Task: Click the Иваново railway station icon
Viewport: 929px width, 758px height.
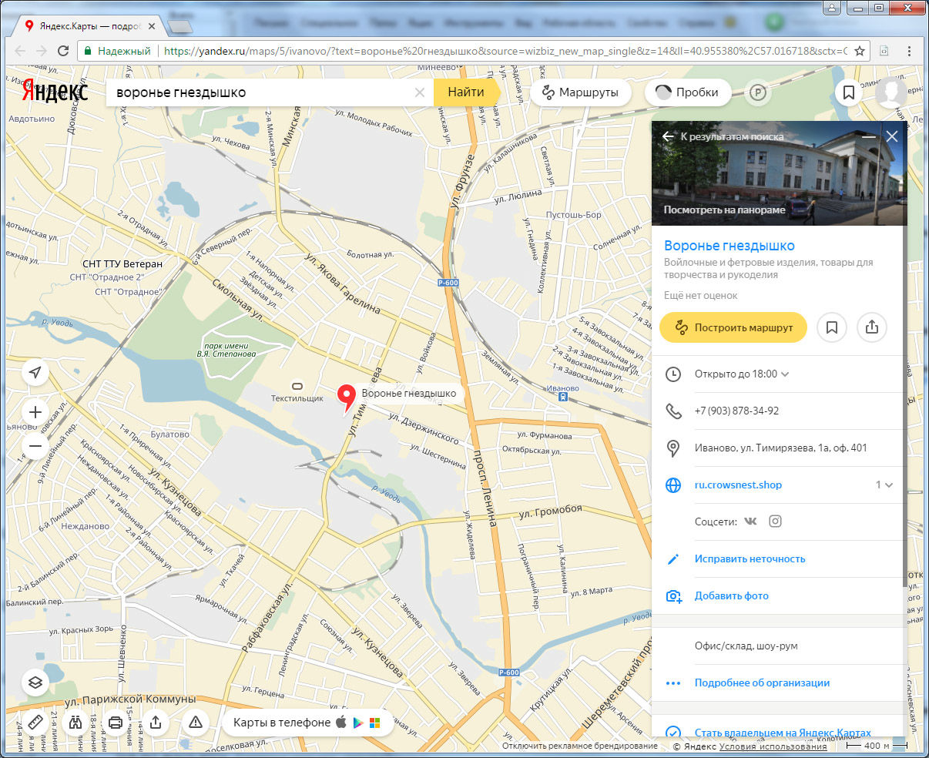Action: (x=564, y=397)
